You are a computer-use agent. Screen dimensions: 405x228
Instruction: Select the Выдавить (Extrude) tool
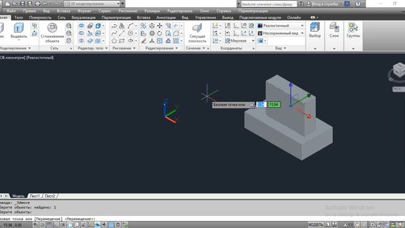click(18, 30)
